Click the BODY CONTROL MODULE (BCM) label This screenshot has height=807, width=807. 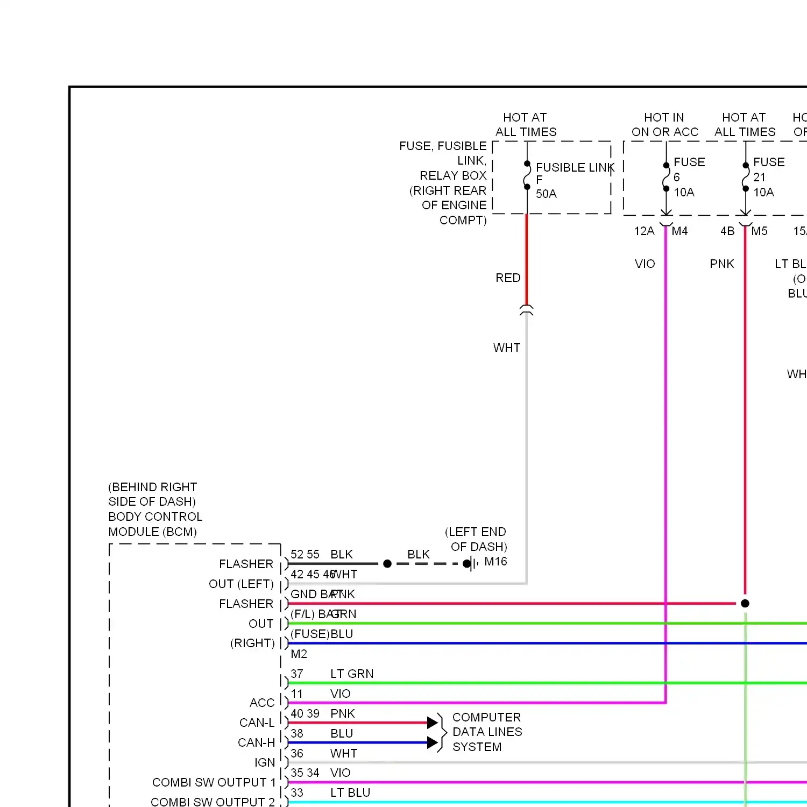[155, 524]
